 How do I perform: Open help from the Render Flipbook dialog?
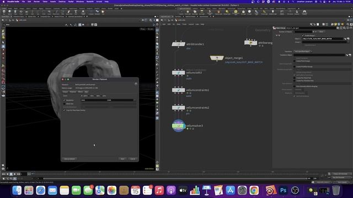(136, 84)
